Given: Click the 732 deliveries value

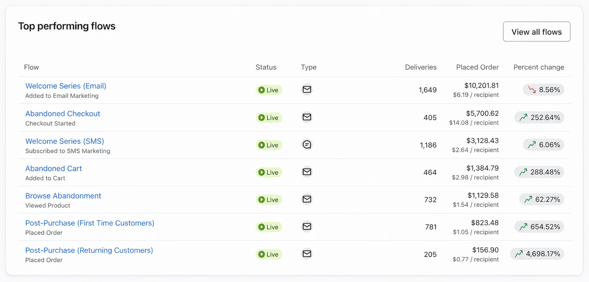Looking at the screenshot, I should (x=430, y=200).
